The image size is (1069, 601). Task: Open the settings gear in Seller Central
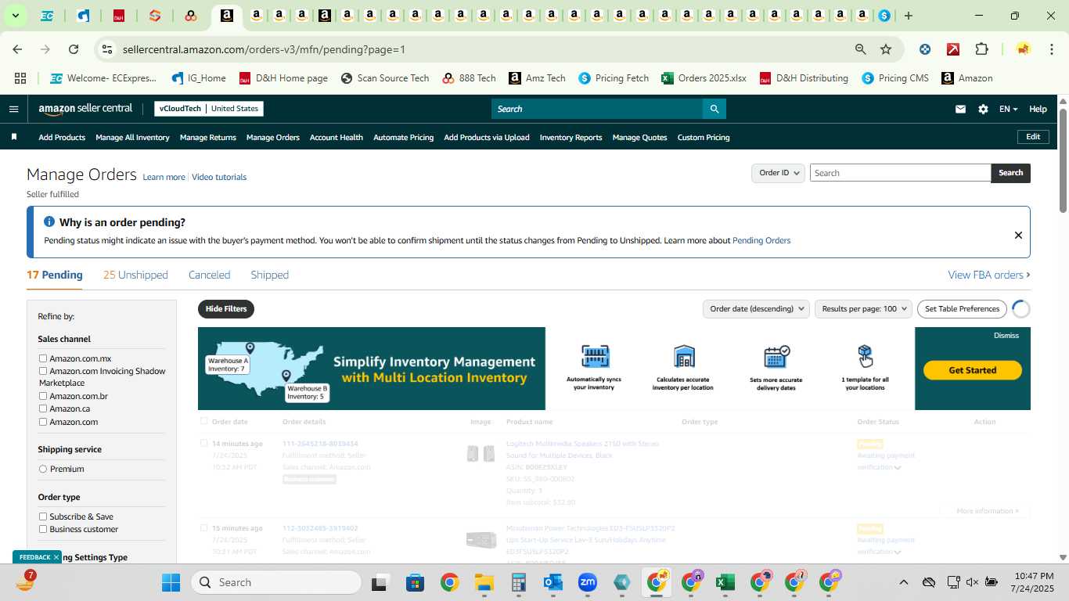(983, 109)
